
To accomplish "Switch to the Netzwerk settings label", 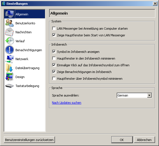I will click(22, 59).
